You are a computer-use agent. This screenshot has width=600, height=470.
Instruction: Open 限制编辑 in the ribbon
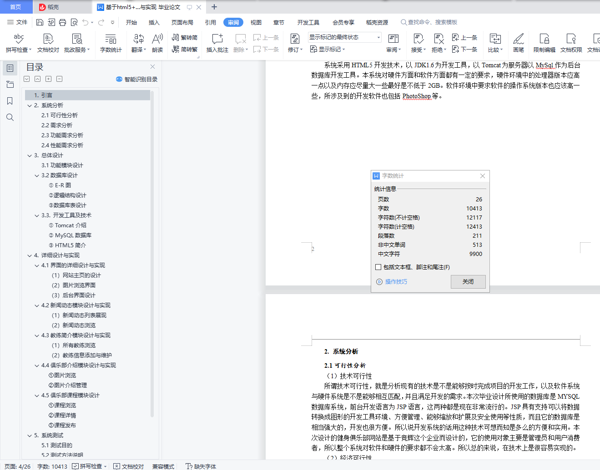pos(545,43)
